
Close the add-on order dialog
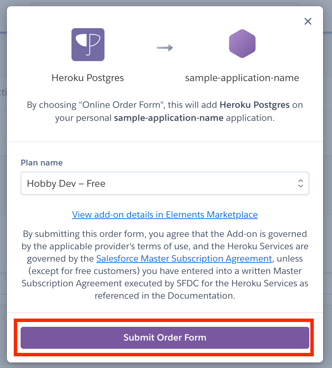pos(308,21)
